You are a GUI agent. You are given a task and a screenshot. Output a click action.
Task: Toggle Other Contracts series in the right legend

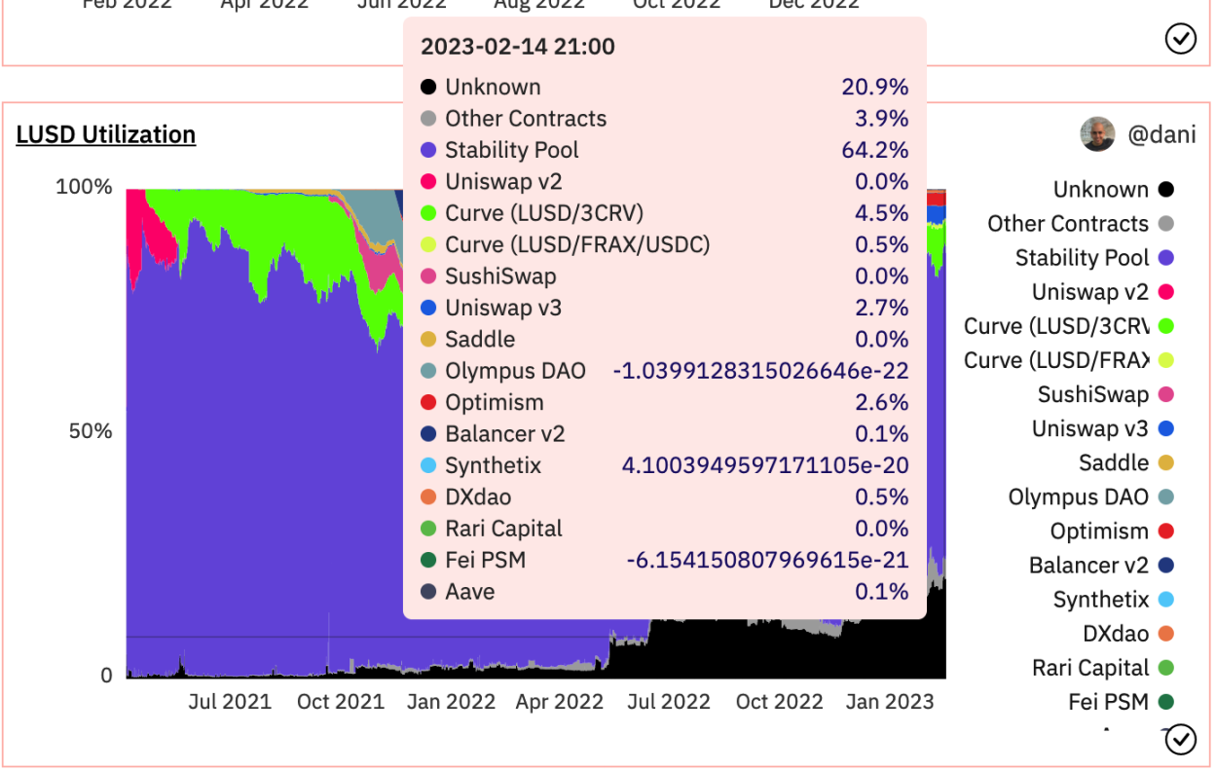click(1080, 224)
